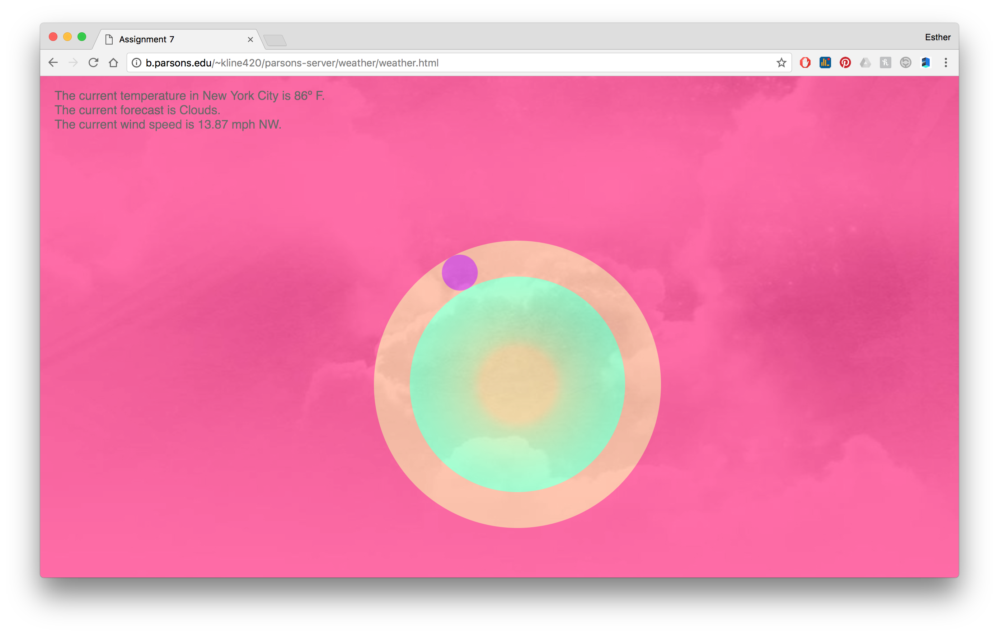
Task: Navigate back to previous page
Action: 53,63
